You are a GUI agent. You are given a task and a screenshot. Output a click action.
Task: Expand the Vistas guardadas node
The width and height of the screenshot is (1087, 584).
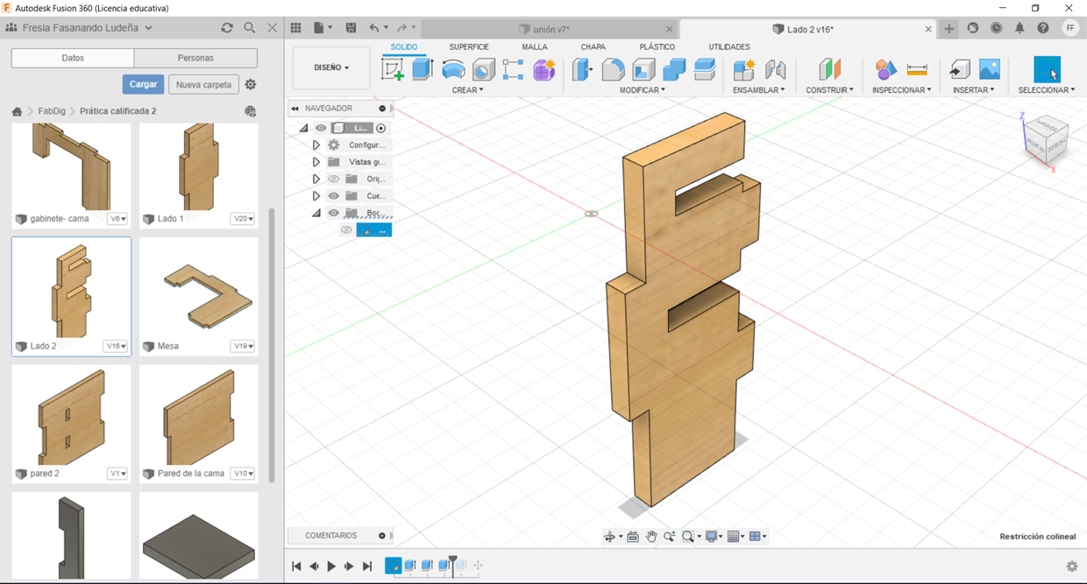click(x=316, y=162)
